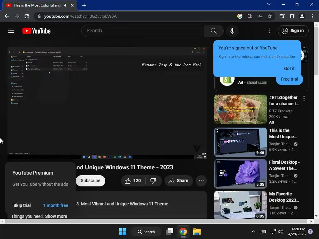Screen dimensions: 319x239
Task: Open Chrome profile icon
Action: coord(302,16)
